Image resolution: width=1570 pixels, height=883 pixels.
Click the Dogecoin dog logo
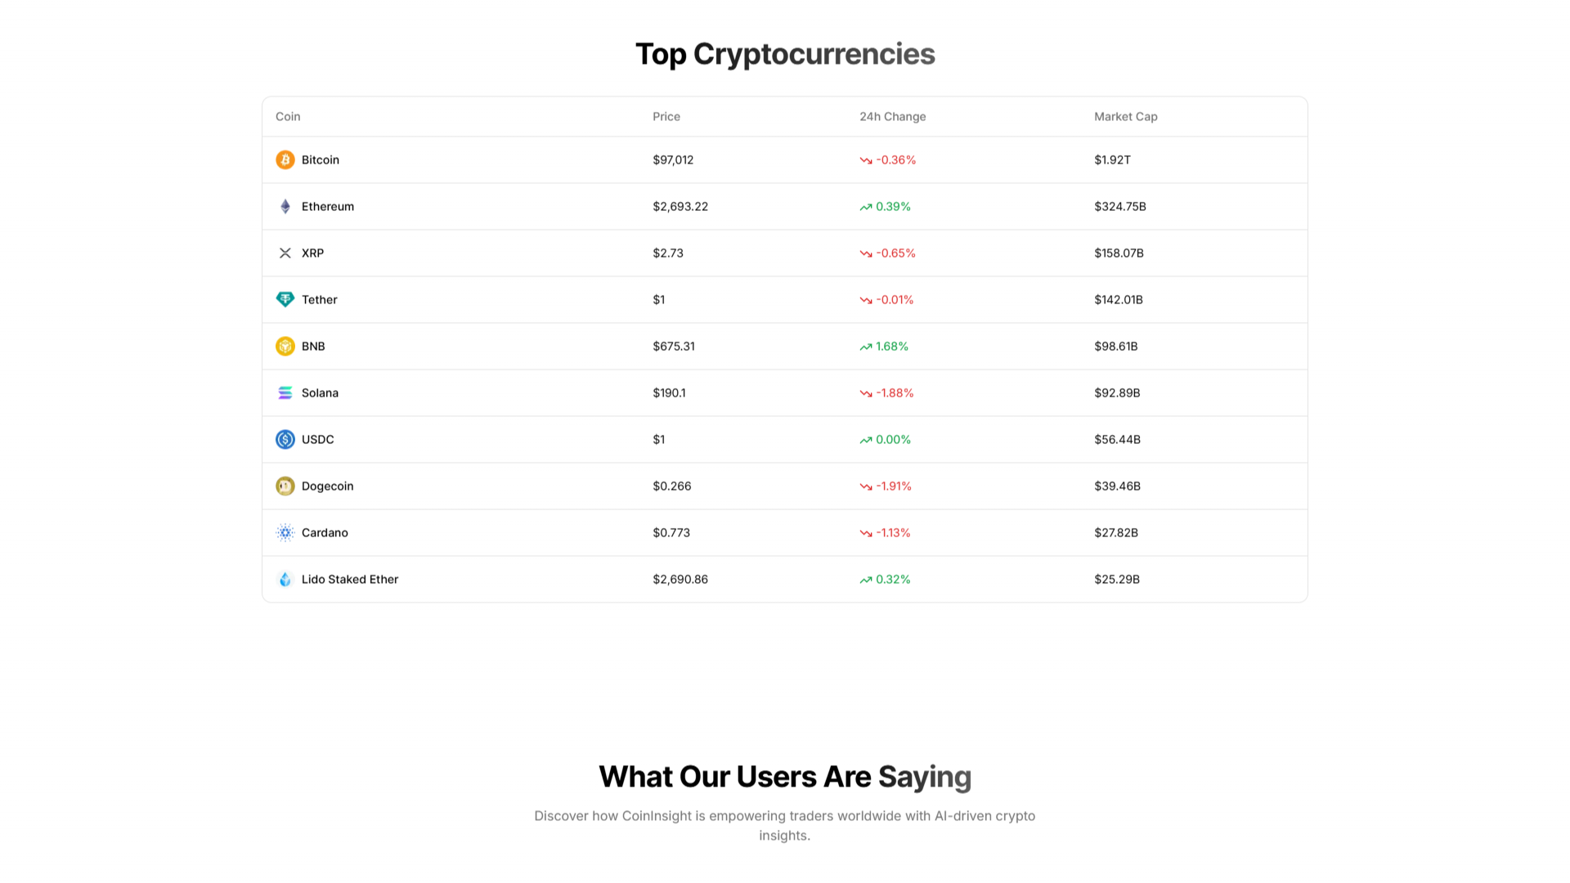(285, 486)
